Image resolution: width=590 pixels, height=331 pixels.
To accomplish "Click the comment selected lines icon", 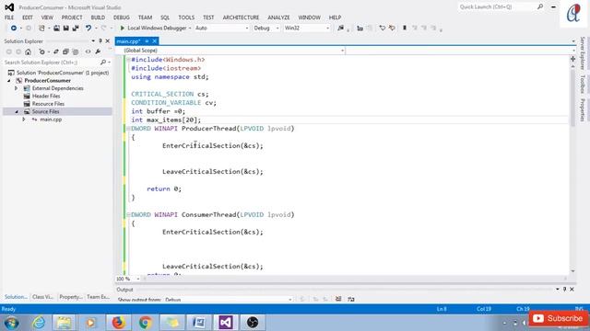I will click(383, 29).
